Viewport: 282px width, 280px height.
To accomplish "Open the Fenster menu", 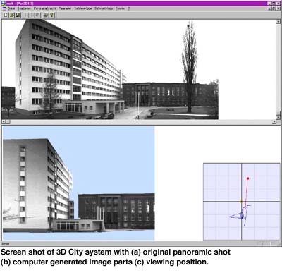I will [120, 8].
